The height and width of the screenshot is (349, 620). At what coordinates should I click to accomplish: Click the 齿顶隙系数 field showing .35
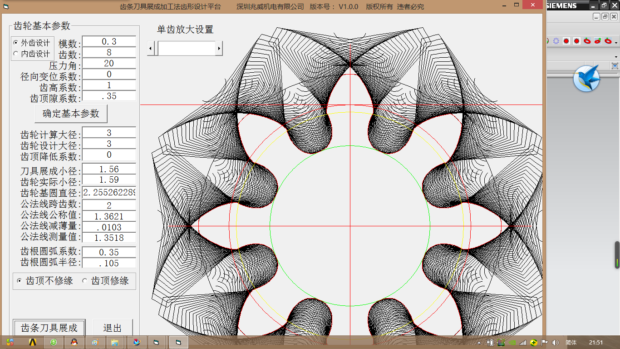pyautogui.click(x=109, y=96)
